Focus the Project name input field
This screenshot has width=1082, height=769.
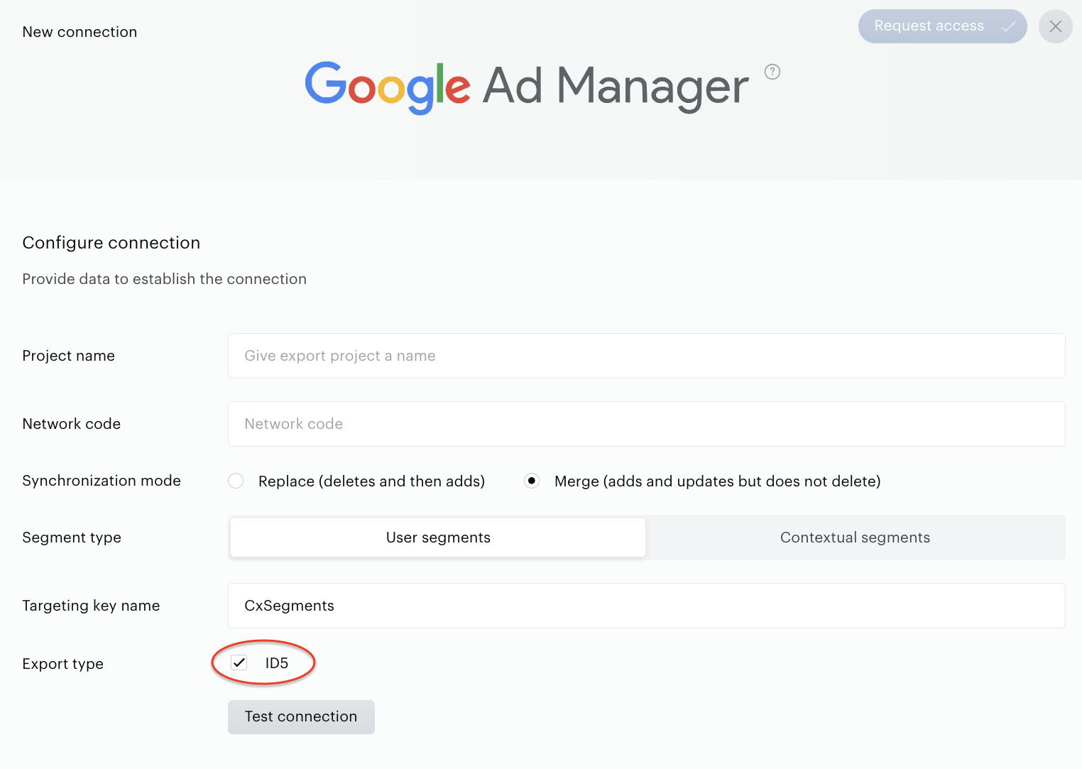646,356
